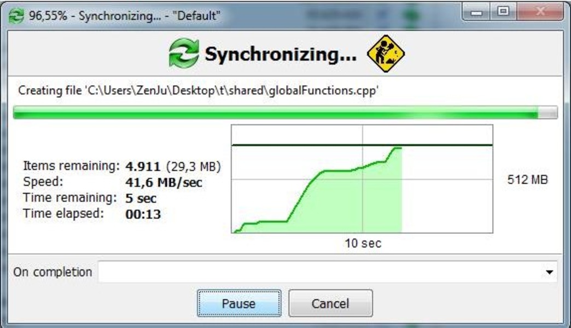Click the yellow construction worker sign icon
Viewport: 571px width, 328px height.
[386, 54]
